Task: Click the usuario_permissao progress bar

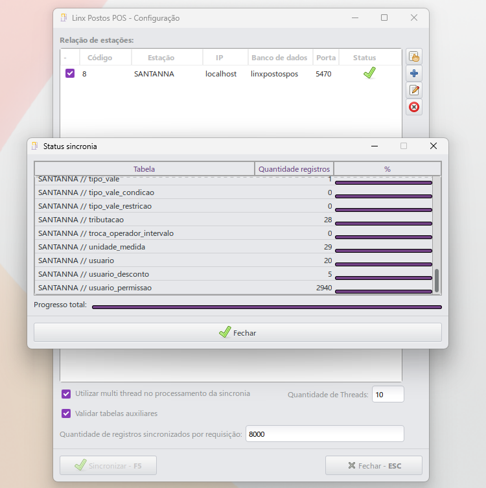Action: click(384, 292)
